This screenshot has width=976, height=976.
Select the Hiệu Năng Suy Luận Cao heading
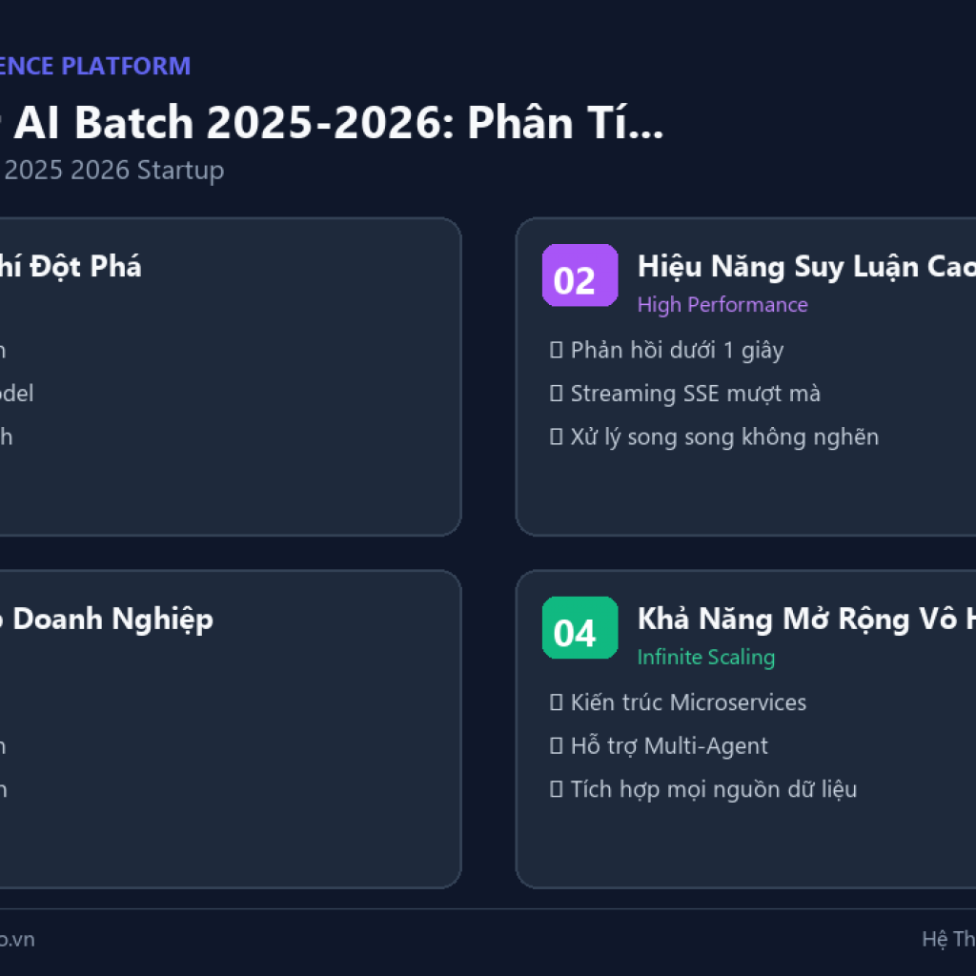(x=806, y=267)
